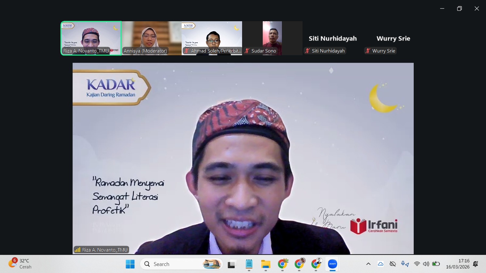Click signal strength icon beside Riza A. Novanto_TMU
Viewport: 486px width, 273px height.
click(77, 250)
